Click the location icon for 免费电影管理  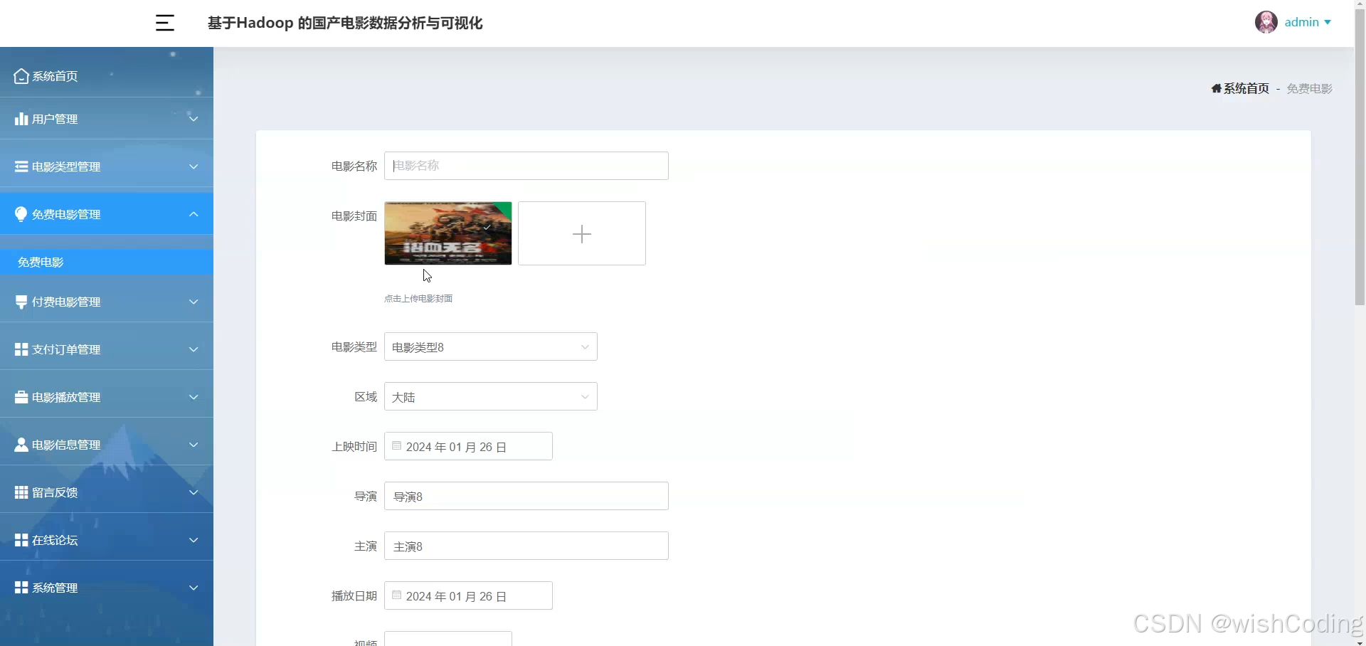20,214
